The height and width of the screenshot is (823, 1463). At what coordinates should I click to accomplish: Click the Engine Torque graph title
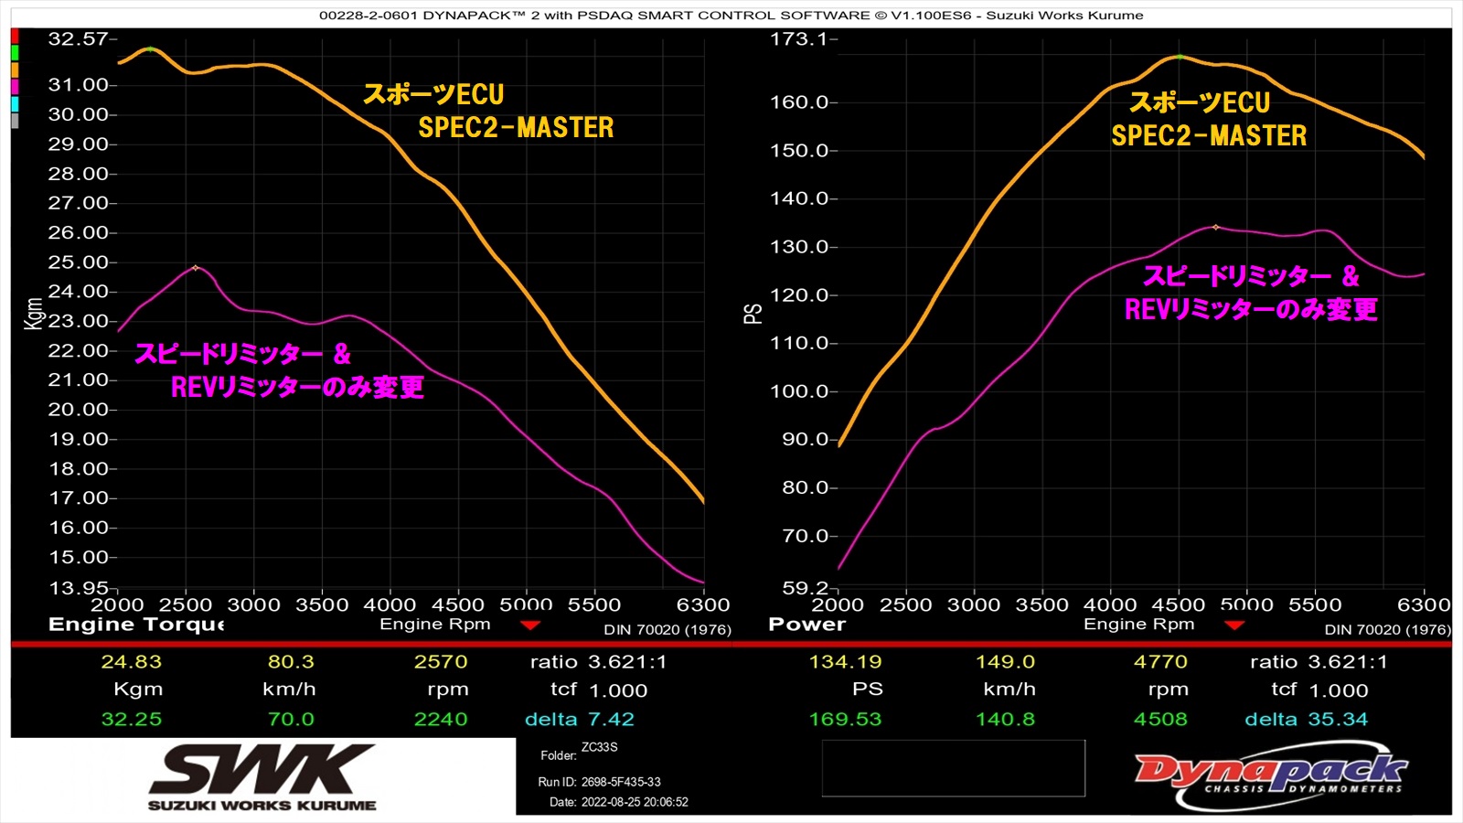pyautogui.click(x=136, y=625)
